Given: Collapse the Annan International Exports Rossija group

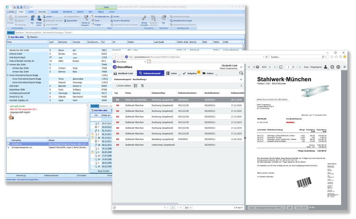Looking at the screenshot, I should coord(8,75).
